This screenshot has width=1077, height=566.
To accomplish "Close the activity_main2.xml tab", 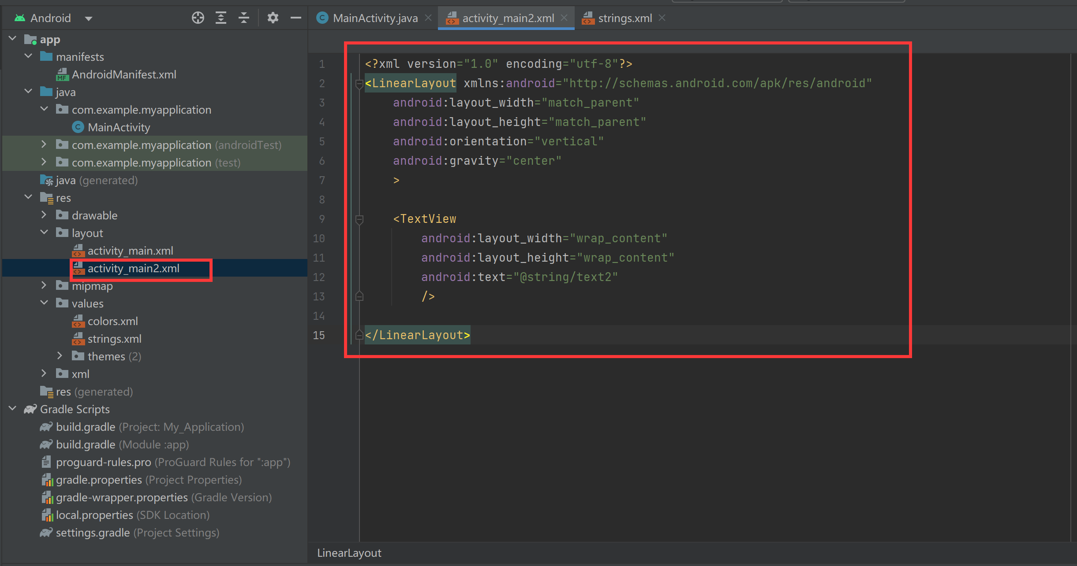I will (564, 18).
